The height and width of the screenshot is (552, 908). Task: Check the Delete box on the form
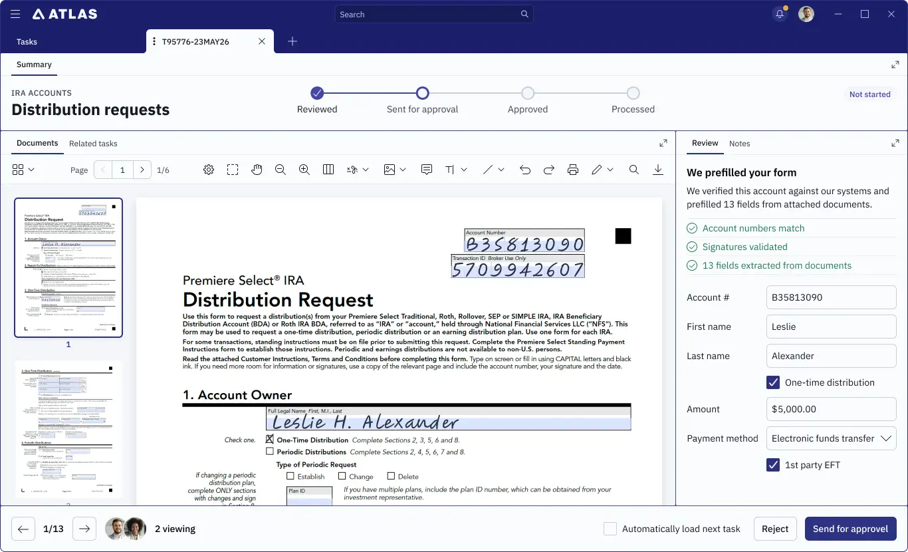click(x=391, y=476)
